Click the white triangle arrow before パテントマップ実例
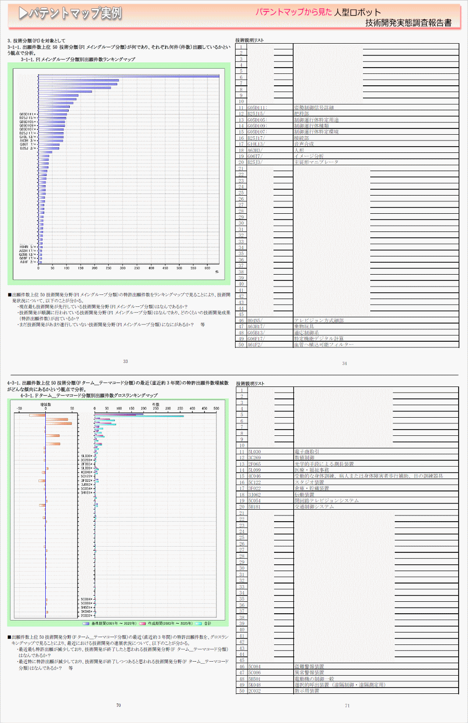Viewport: 468px width, 723px height. click(23, 14)
